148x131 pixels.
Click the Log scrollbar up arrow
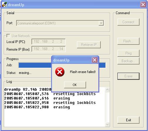(107, 89)
